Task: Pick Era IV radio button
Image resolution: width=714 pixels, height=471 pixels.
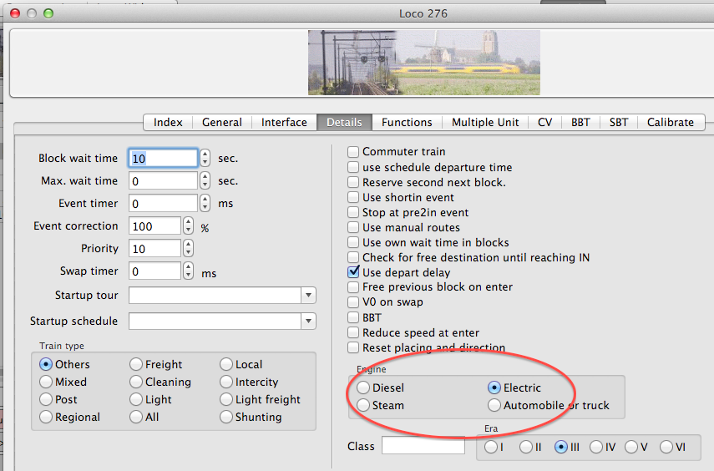Action: 596,447
